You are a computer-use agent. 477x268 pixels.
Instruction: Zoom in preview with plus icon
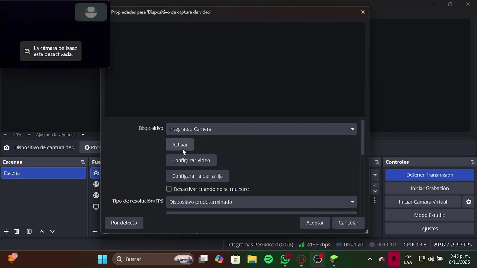[29, 135]
